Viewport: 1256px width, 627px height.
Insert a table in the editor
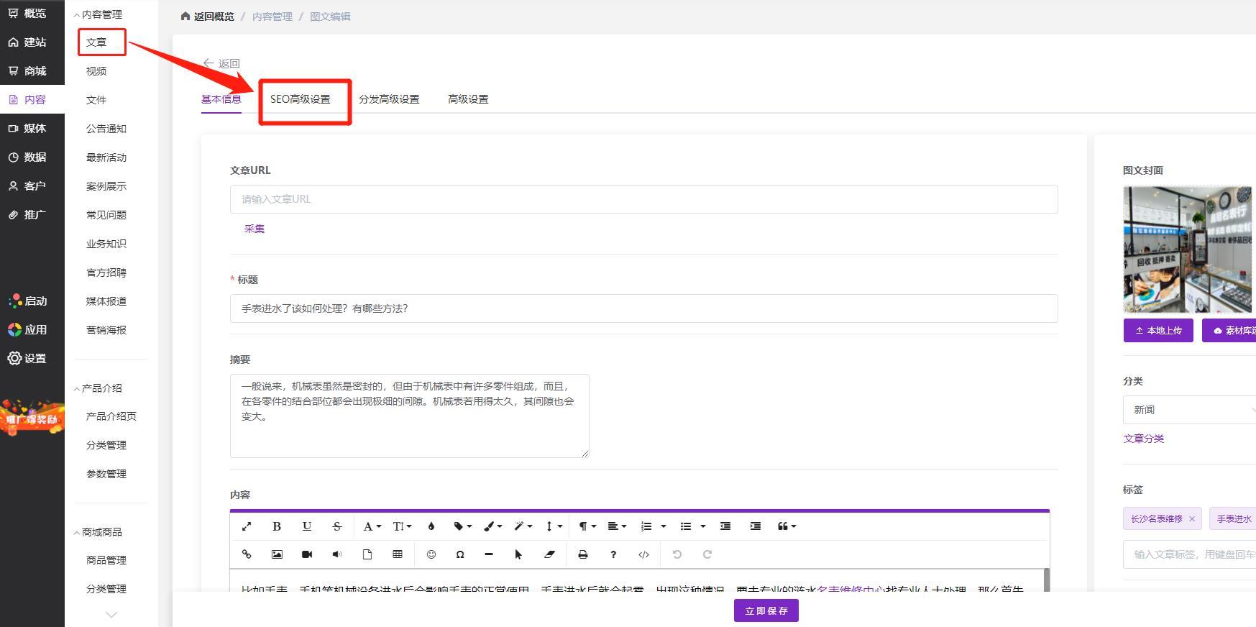[x=398, y=554]
